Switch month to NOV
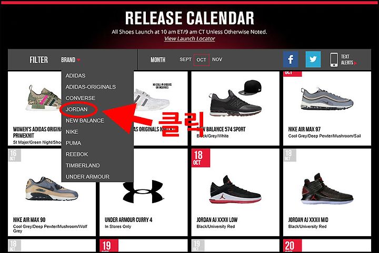 [217, 59]
